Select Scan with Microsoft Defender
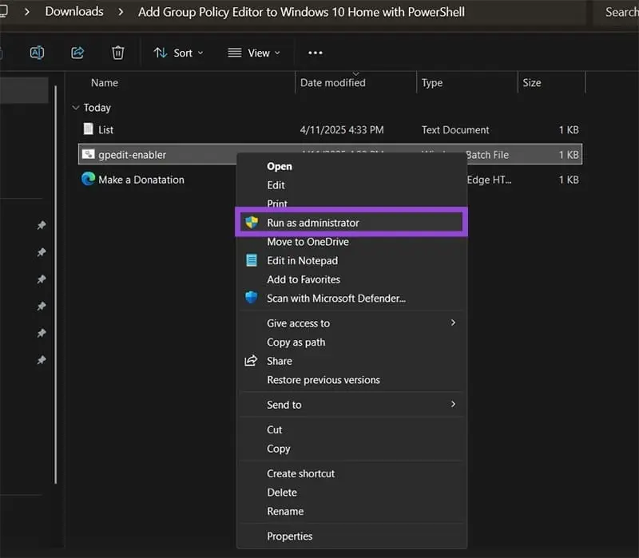Viewport: 639px width, 558px height. tap(351, 298)
